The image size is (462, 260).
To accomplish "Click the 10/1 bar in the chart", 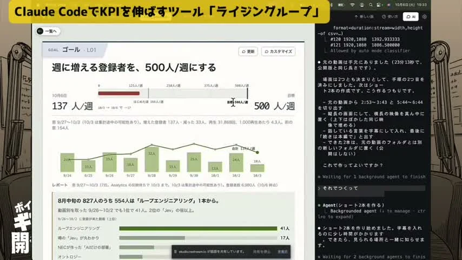I will coord(215,167).
